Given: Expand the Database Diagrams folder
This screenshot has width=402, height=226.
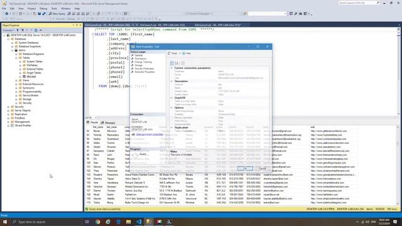Looking at the screenshot, I should [16, 54].
